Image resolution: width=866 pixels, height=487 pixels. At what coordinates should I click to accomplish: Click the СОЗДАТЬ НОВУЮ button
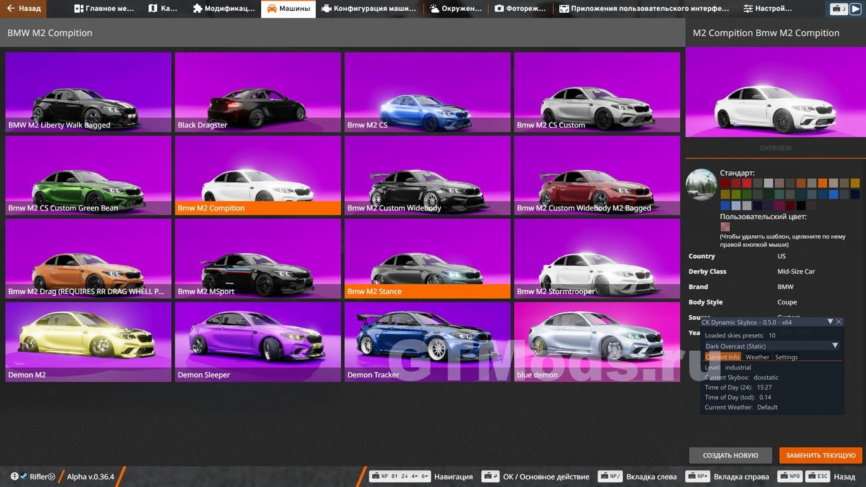730,455
